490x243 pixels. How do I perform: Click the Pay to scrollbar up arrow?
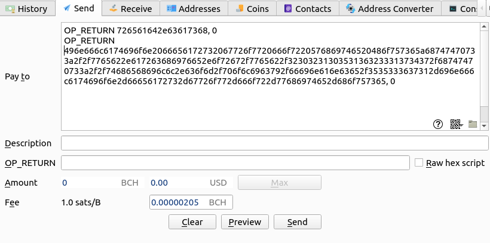click(x=484, y=27)
